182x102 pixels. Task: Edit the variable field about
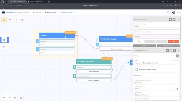pos(155,89)
